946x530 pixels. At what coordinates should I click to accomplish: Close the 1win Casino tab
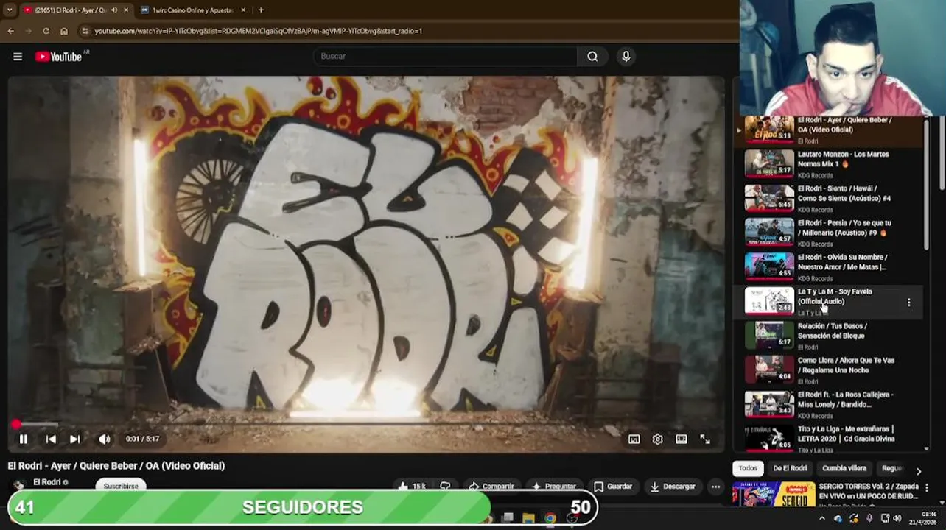242,10
